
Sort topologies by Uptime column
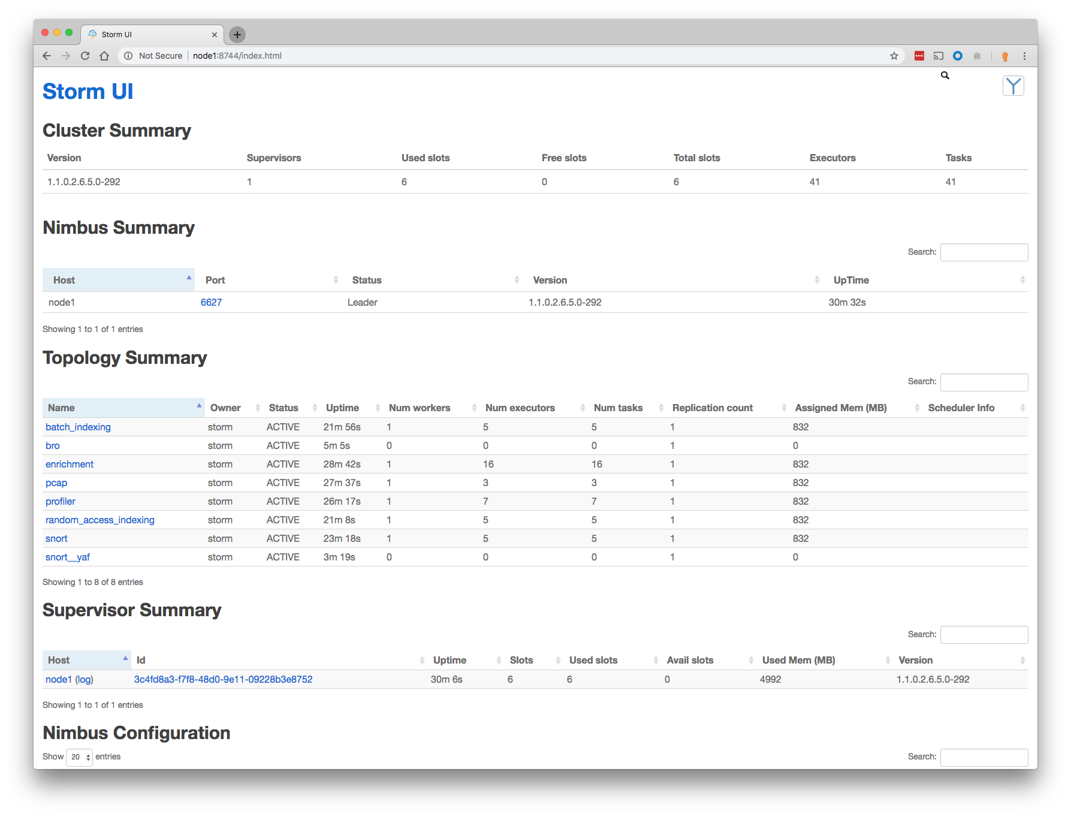pos(352,408)
